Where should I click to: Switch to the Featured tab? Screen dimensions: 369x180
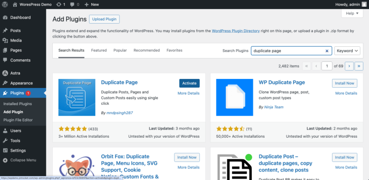99,51
